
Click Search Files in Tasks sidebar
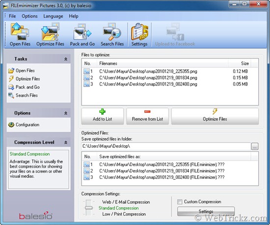pos(23,95)
